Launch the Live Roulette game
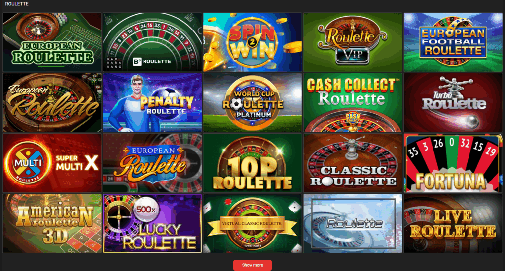Viewport: 505px width, 271px height. click(453, 223)
